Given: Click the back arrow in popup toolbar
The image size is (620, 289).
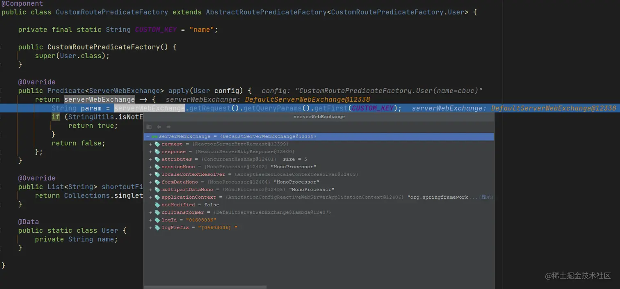Looking at the screenshot, I should (x=159, y=127).
